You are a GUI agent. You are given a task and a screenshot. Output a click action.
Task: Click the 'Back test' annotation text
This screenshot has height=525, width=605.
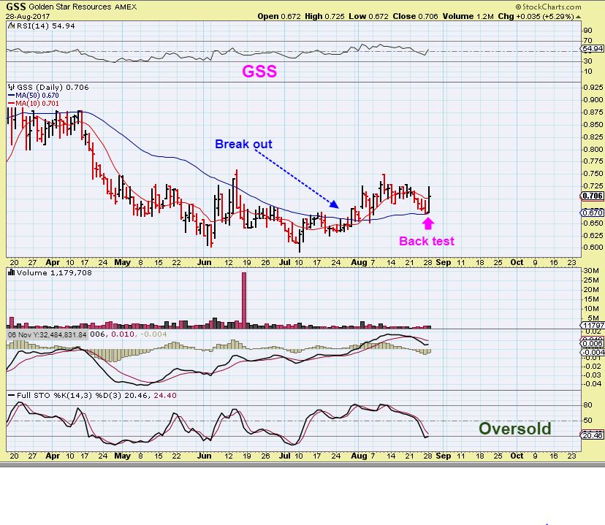click(427, 241)
